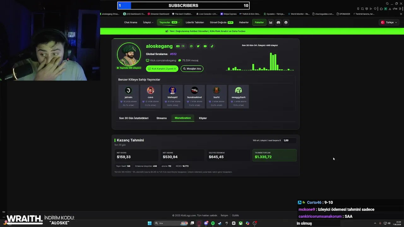The width and height of the screenshot is (404, 227).
Task: Open the Streamer Dashboard bookmark
Action: (158, 14)
